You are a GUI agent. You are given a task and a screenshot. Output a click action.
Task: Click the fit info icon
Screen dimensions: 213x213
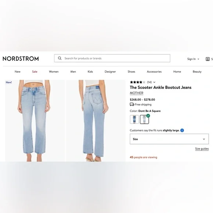point(182,130)
